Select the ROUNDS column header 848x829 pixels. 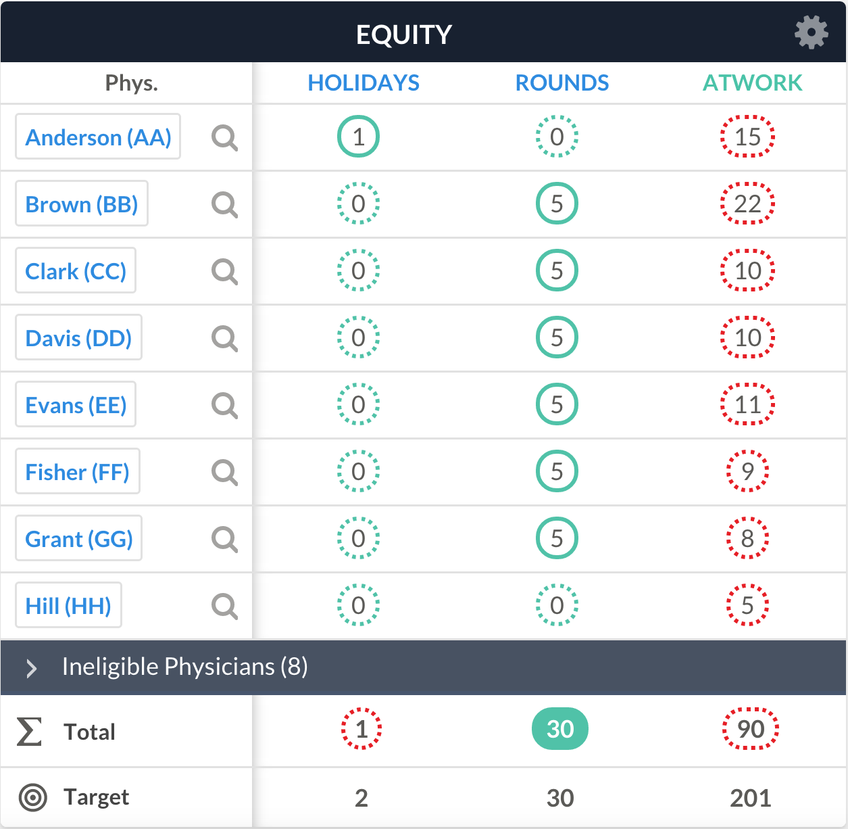coord(562,82)
